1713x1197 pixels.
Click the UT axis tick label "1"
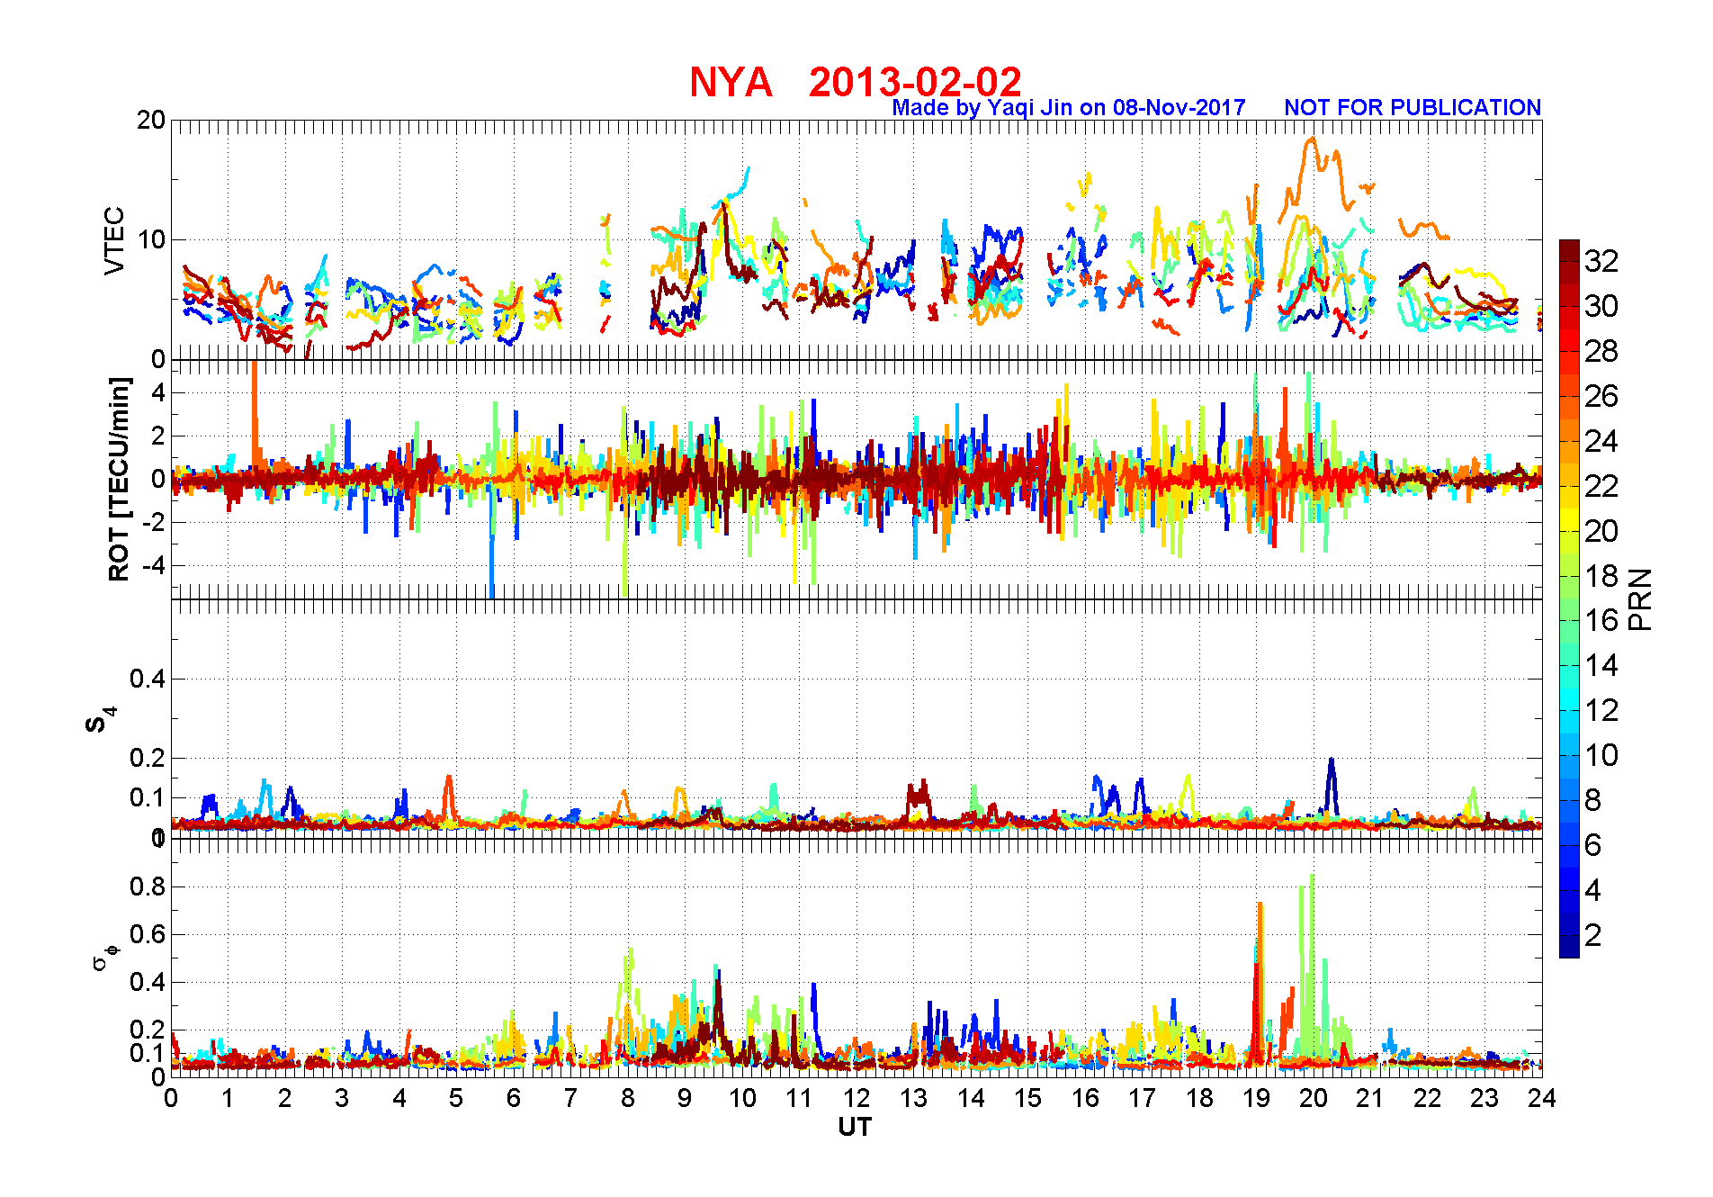228,1098
